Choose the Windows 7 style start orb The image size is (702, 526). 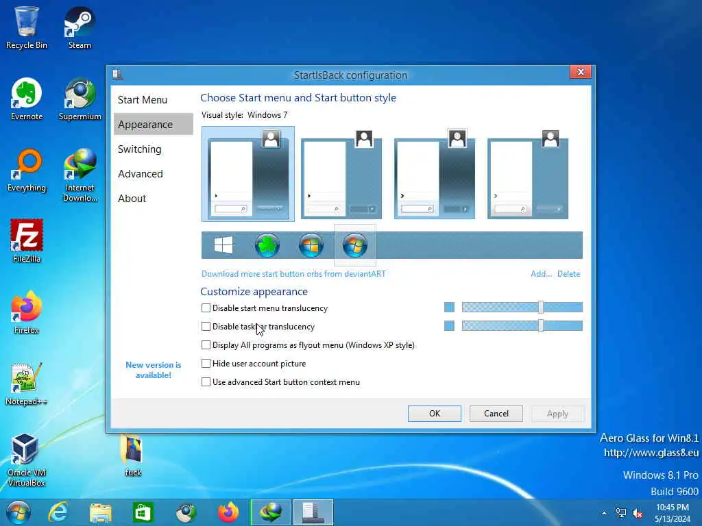coord(355,245)
